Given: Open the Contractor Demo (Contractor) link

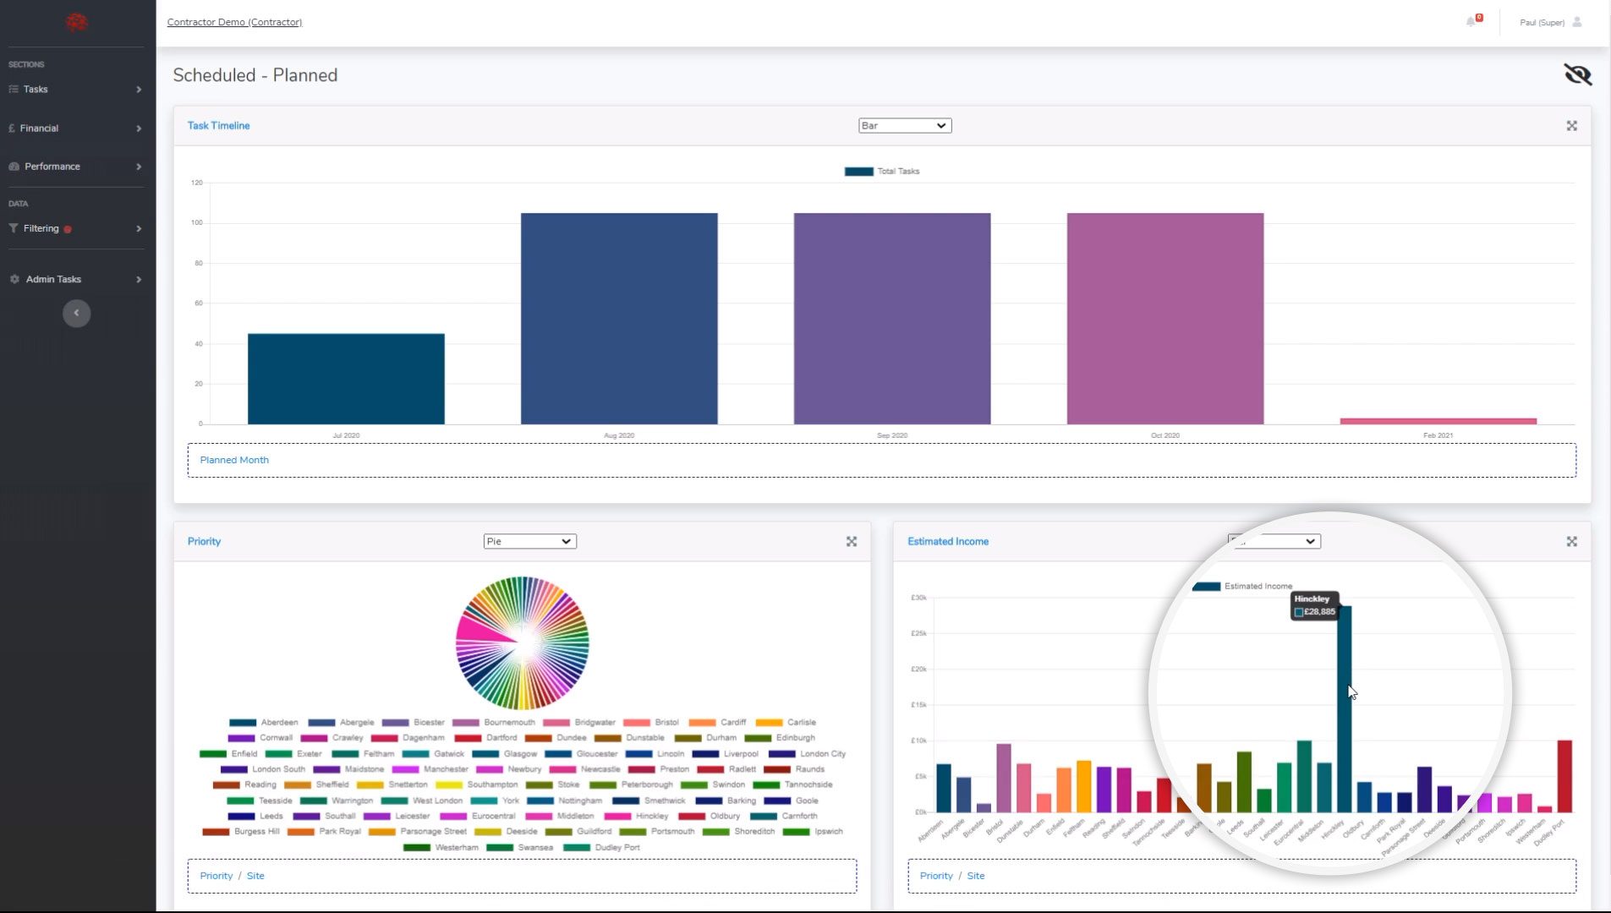Looking at the screenshot, I should click(234, 22).
